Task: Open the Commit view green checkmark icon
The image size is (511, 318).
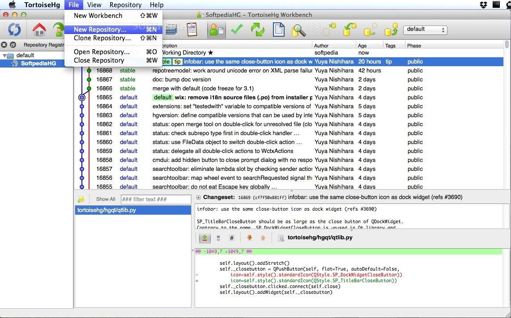Action: [x=237, y=29]
